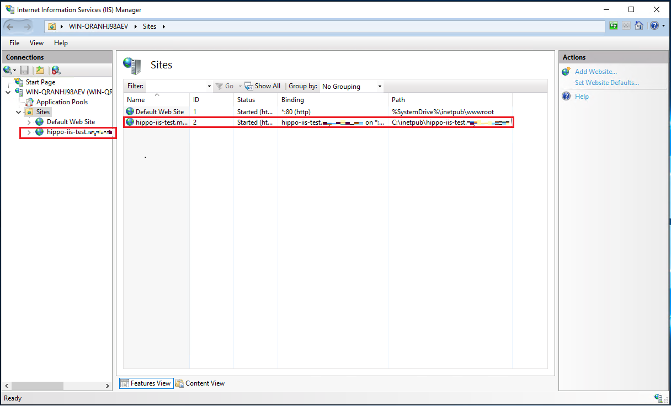The width and height of the screenshot is (671, 406).
Task: Click the Stop icon in address bar
Action: (626, 25)
